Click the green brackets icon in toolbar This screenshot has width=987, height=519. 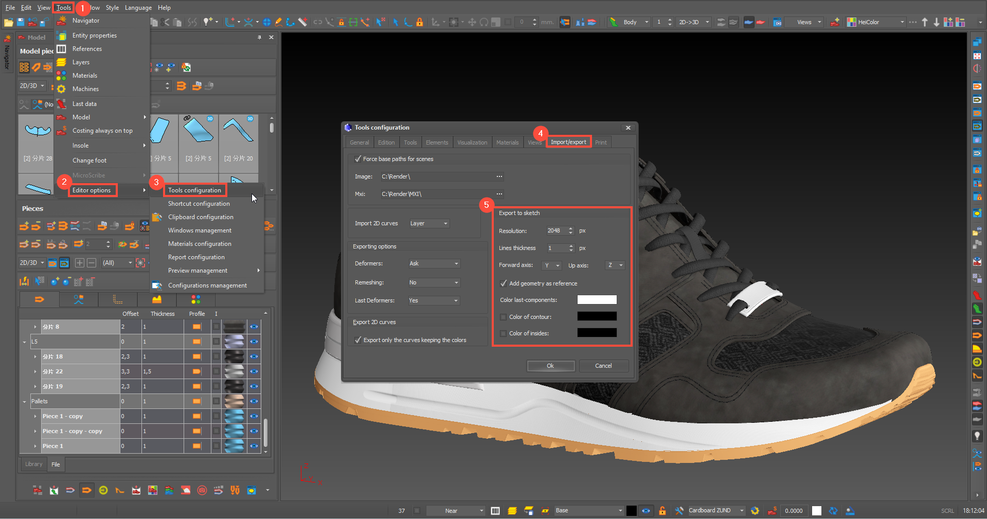[x=353, y=22]
